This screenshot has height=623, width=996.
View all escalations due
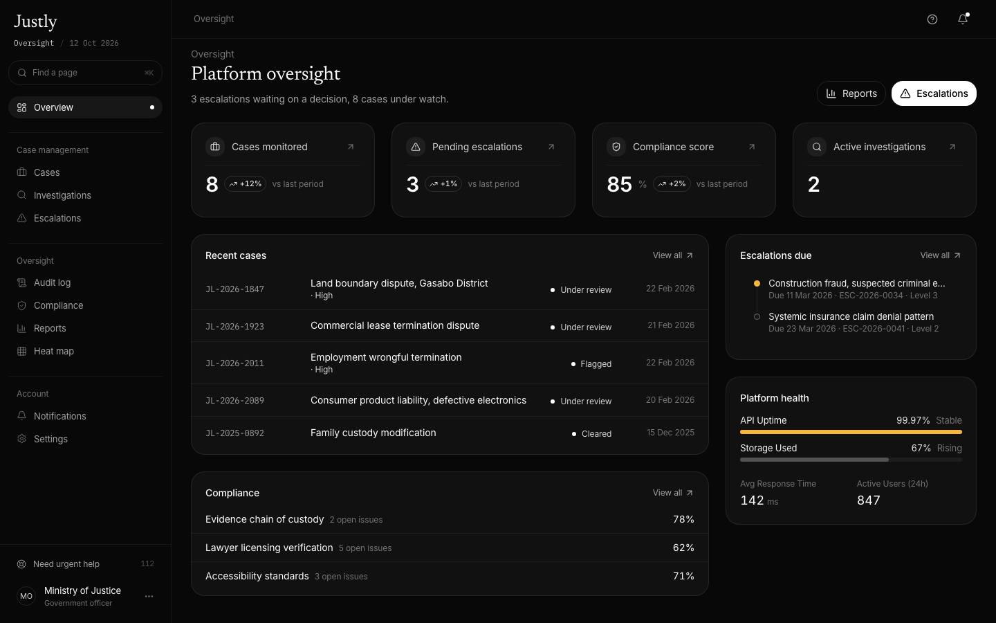(941, 255)
